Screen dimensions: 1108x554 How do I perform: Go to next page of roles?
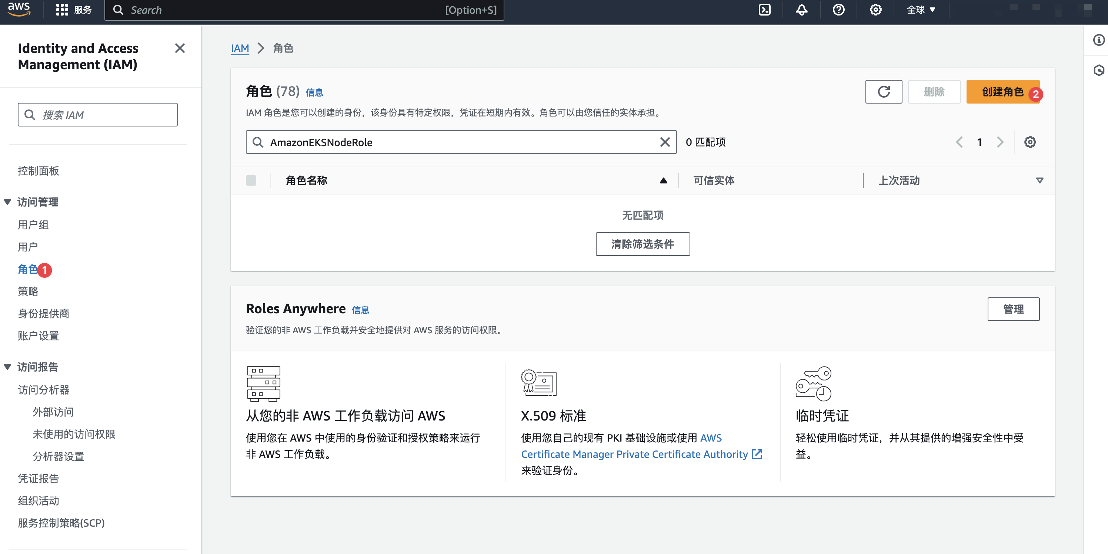coord(1000,142)
